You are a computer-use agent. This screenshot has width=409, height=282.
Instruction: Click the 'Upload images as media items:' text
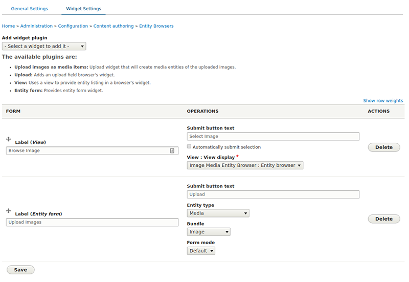52,67
